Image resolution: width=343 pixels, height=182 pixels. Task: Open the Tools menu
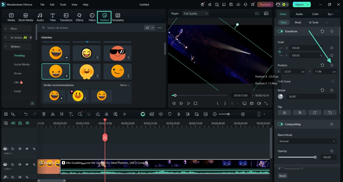[x=63, y=4]
